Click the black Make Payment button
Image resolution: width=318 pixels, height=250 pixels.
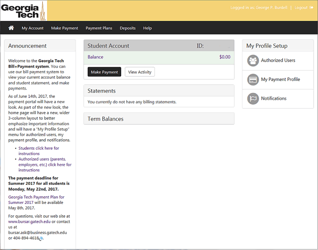coord(104,72)
